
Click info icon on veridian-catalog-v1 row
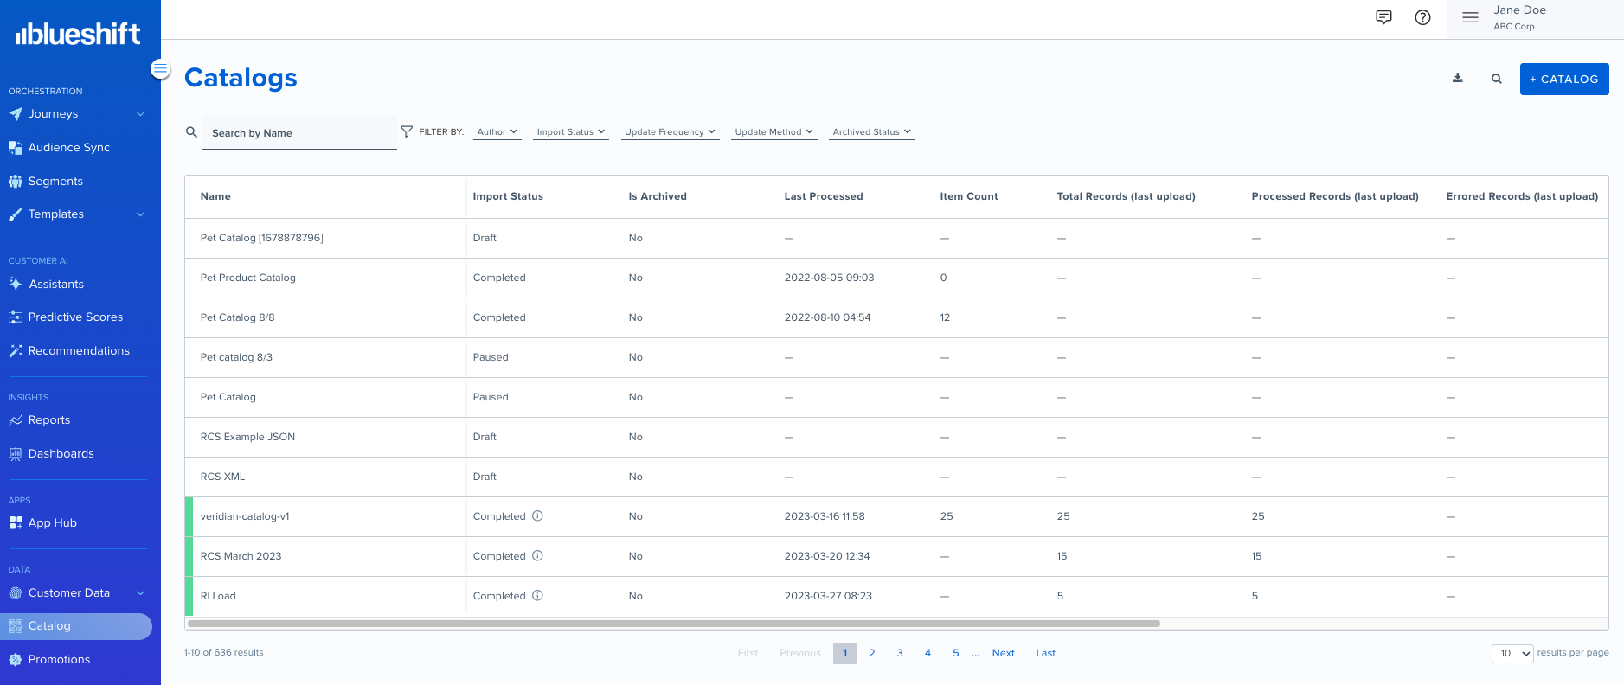[x=537, y=516]
